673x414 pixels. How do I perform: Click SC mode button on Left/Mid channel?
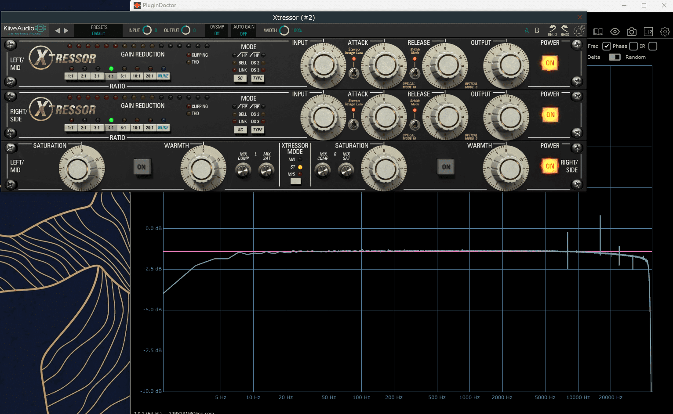[240, 78]
